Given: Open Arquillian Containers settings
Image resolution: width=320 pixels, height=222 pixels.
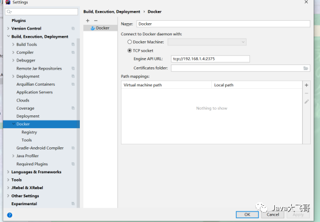Looking at the screenshot, I should point(35,84).
